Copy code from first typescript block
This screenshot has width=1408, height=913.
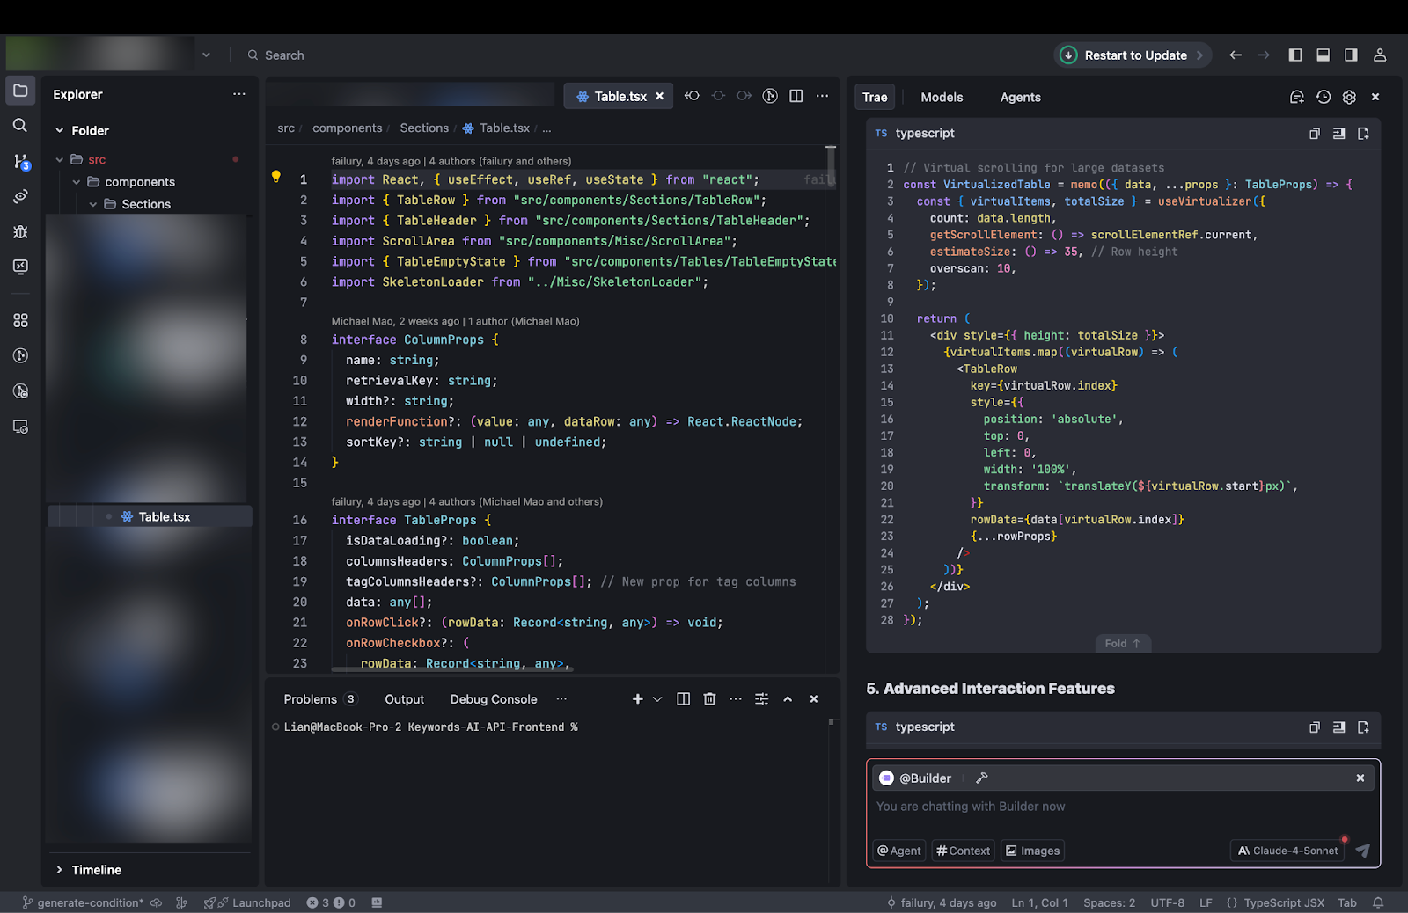point(1314,134)
